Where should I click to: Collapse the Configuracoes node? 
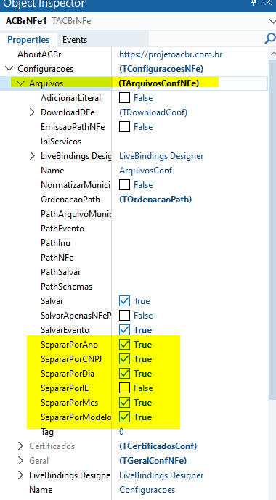click(x=9, y=68)
